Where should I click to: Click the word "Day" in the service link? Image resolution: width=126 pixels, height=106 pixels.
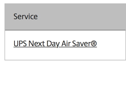coord(53,44)
